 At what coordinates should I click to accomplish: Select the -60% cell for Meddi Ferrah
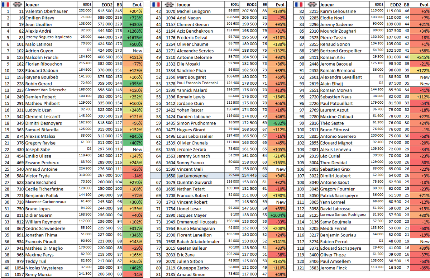tap(420, 228)
